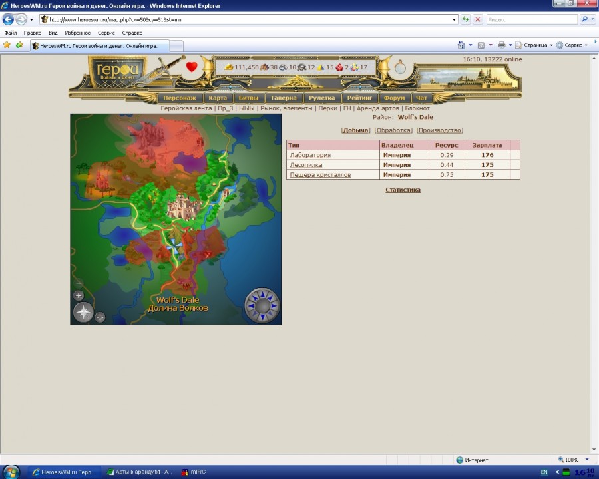Click the map zoom-in plus button
The height and width of the screenshot is (479, 599).
click(79, 295)
